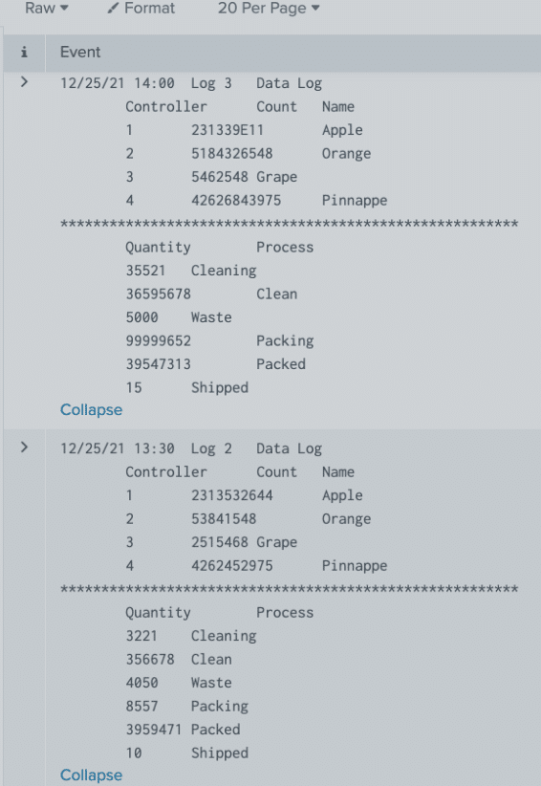The height and width of the screenshot is (786, 541).
Task: Collapse the Log 2 event
Action: point(91,775)
